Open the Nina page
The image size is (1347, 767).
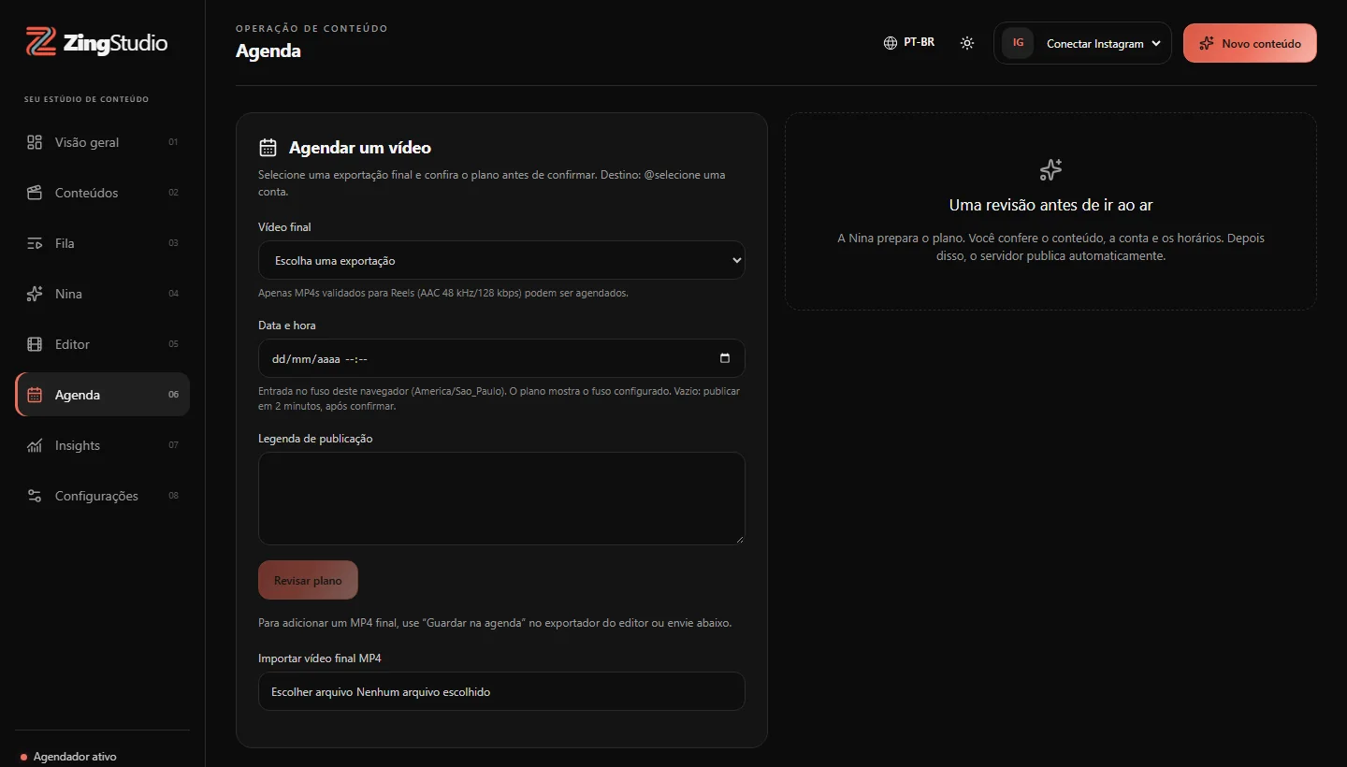click(x=102, y=294)
